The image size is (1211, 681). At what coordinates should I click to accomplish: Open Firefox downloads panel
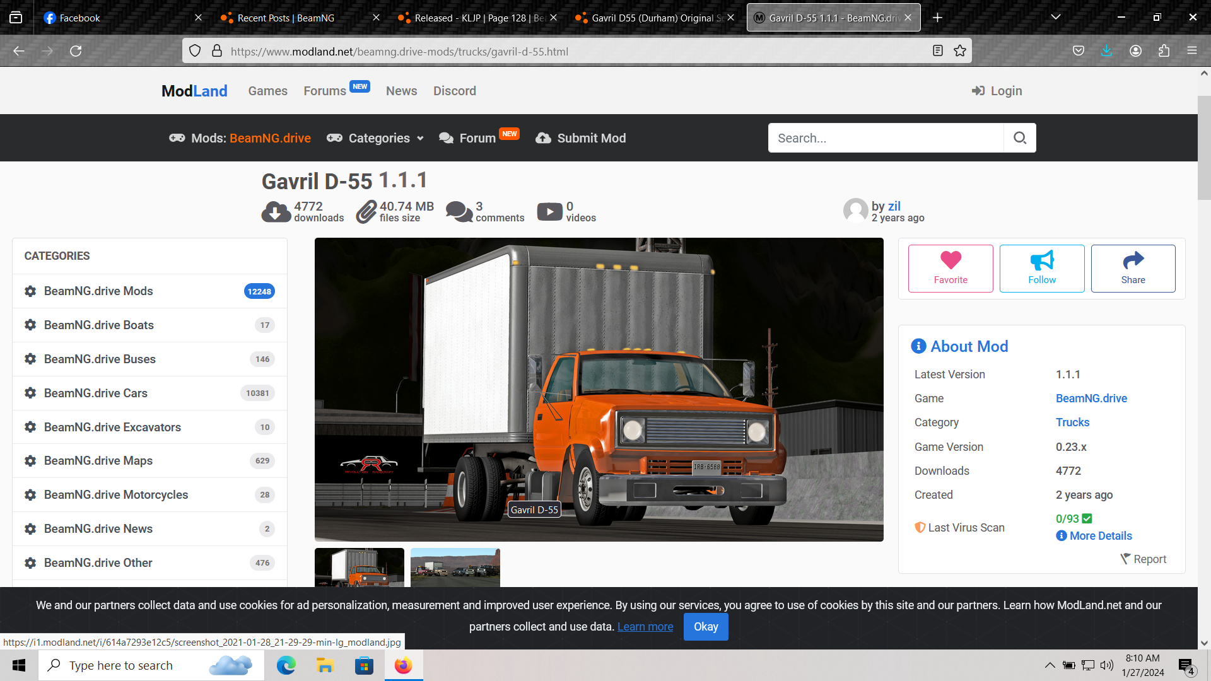tap(1107, 51)
